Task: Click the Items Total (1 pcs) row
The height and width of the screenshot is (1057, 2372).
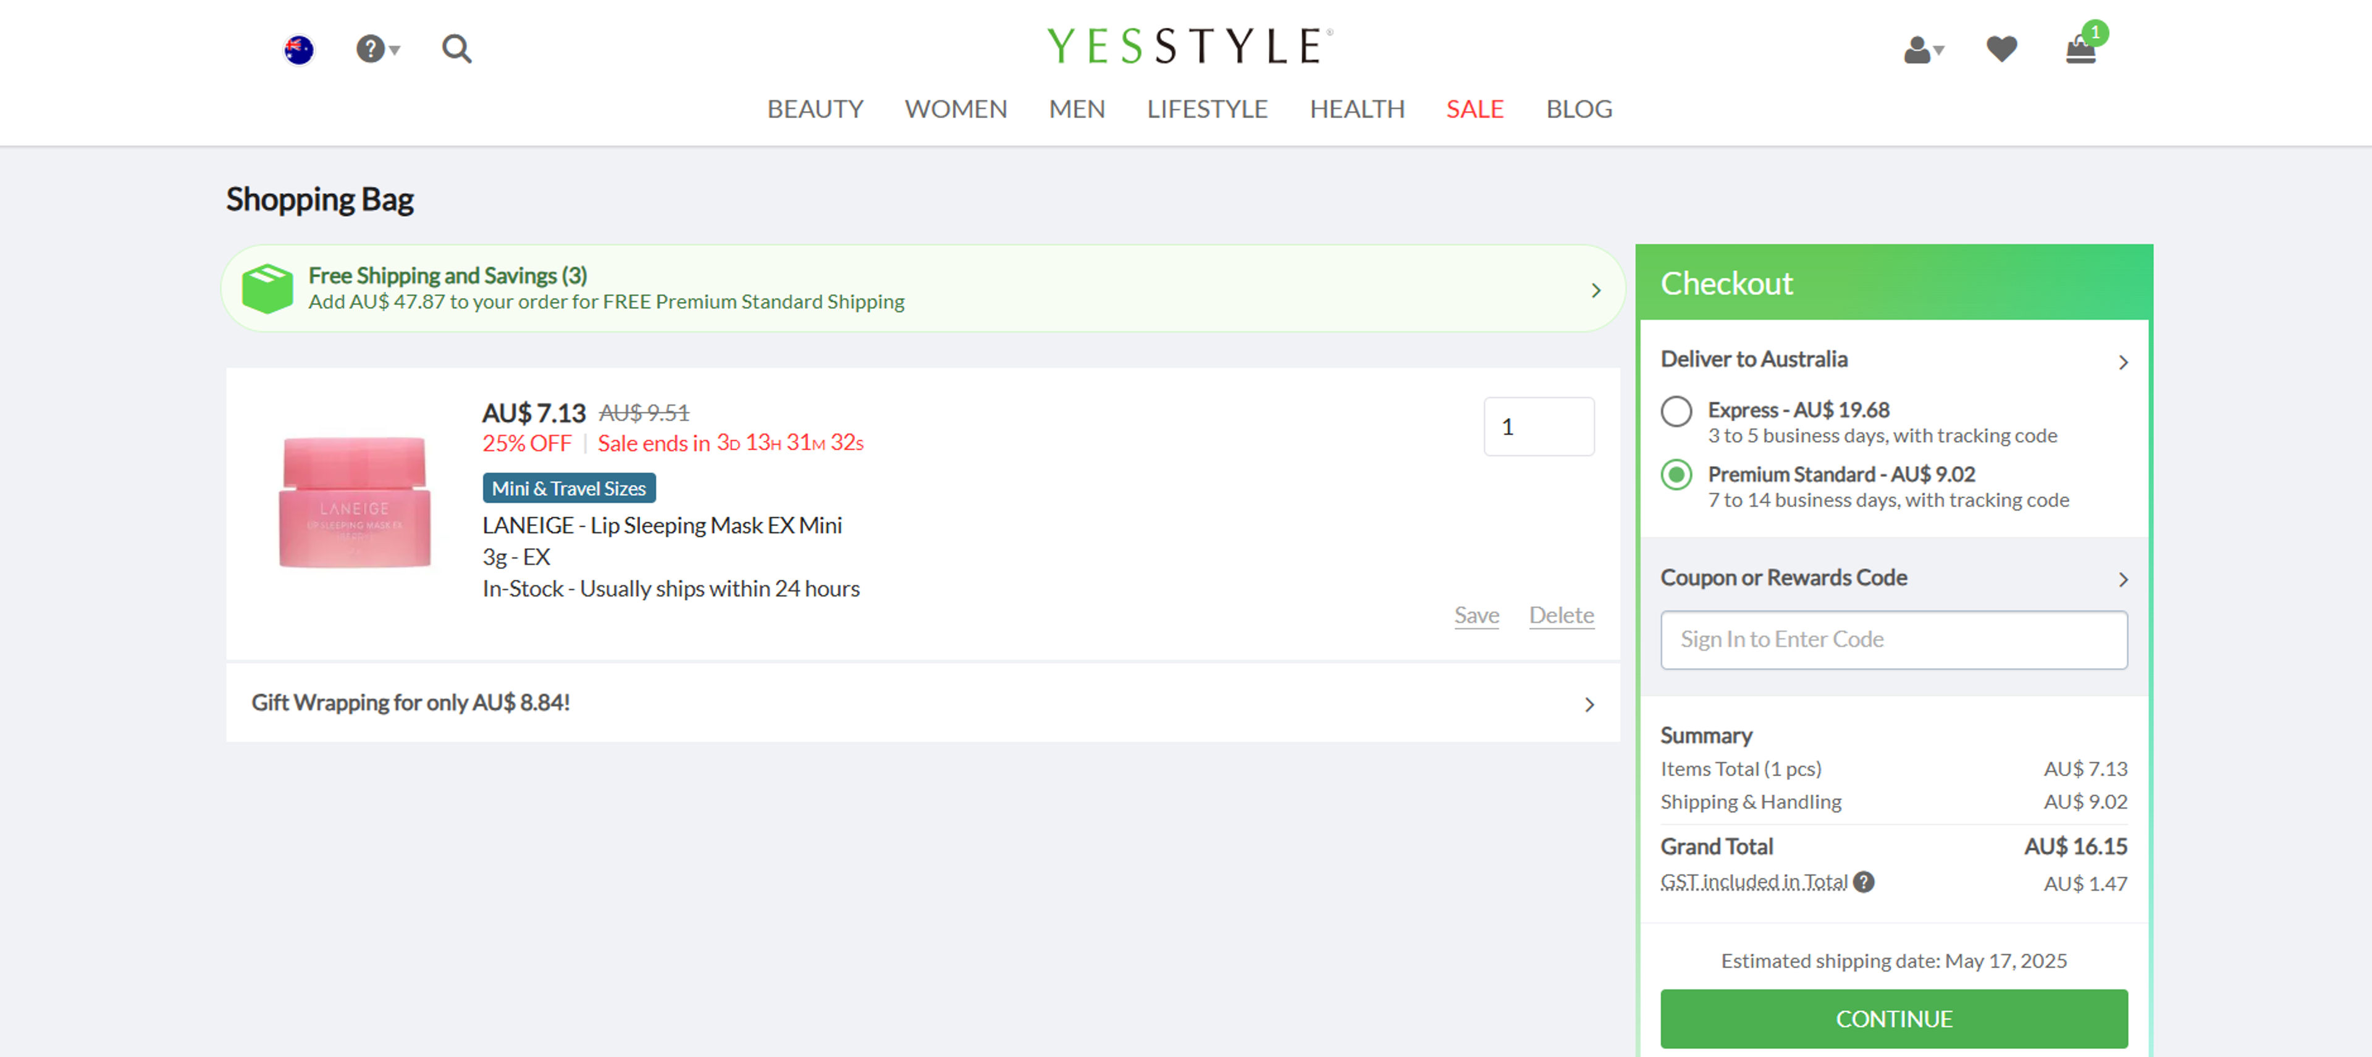Action: [x=1893, y=769]
